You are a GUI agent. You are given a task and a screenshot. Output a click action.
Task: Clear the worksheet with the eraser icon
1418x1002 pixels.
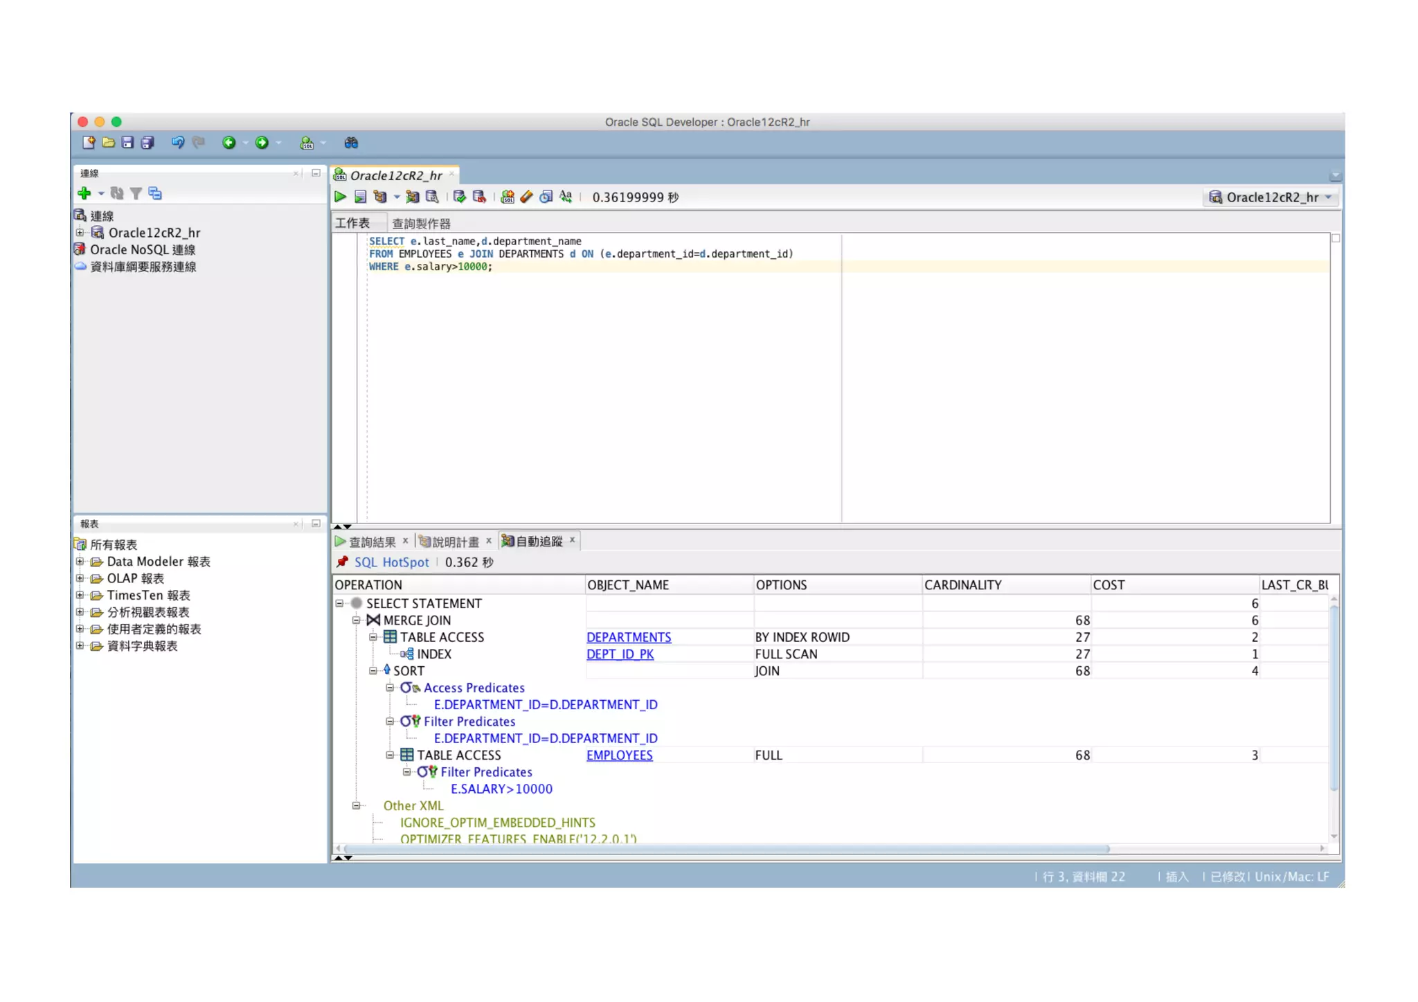click(527, 197)
